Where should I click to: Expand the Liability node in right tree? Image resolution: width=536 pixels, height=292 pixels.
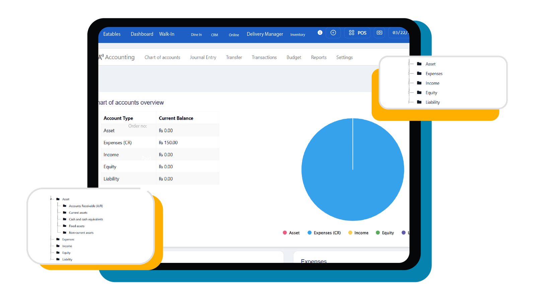point(409,102)
